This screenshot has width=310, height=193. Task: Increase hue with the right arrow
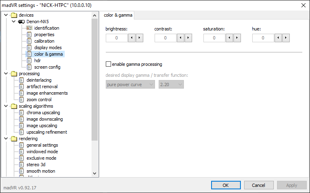tap(286, 38)
